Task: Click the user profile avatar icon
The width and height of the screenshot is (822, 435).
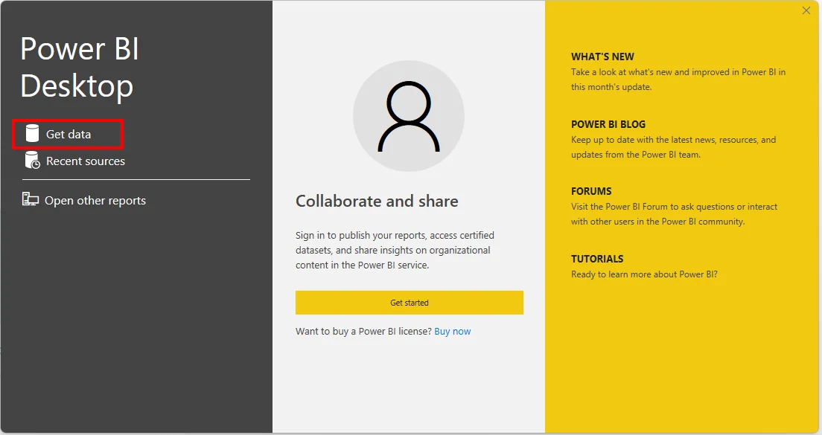Action: (x=408, y=116)
